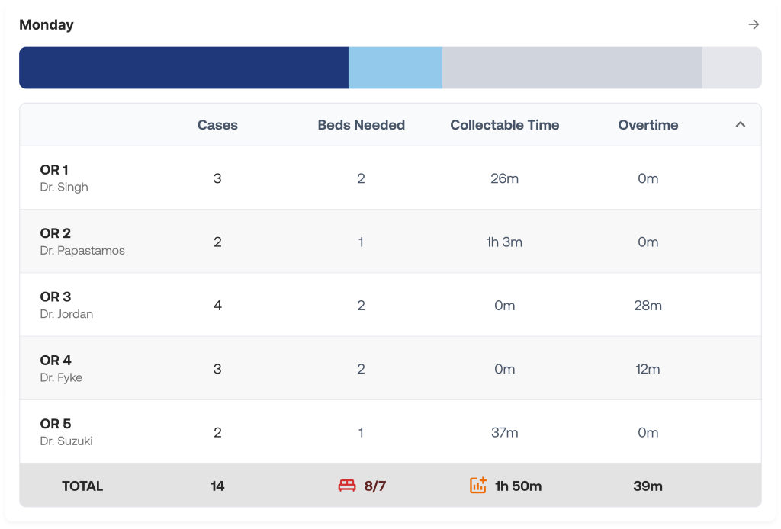Image resolution: width=781 pixels, height=529 pixels.
Task: Click total beds value 8/7
Action: (375, 486)
